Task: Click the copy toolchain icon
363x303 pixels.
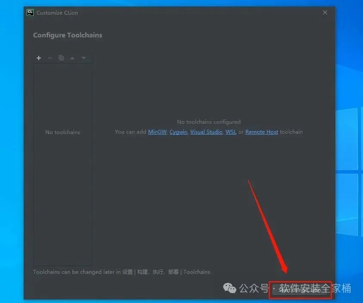Action: (x=61, y=58)
